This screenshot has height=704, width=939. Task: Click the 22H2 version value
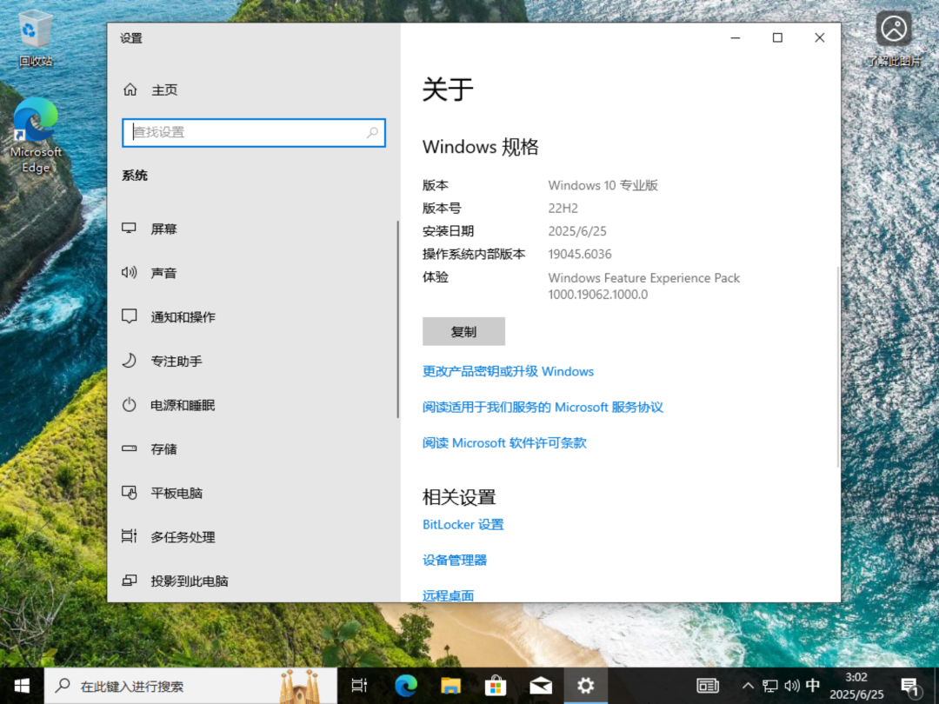coord(563,209)
